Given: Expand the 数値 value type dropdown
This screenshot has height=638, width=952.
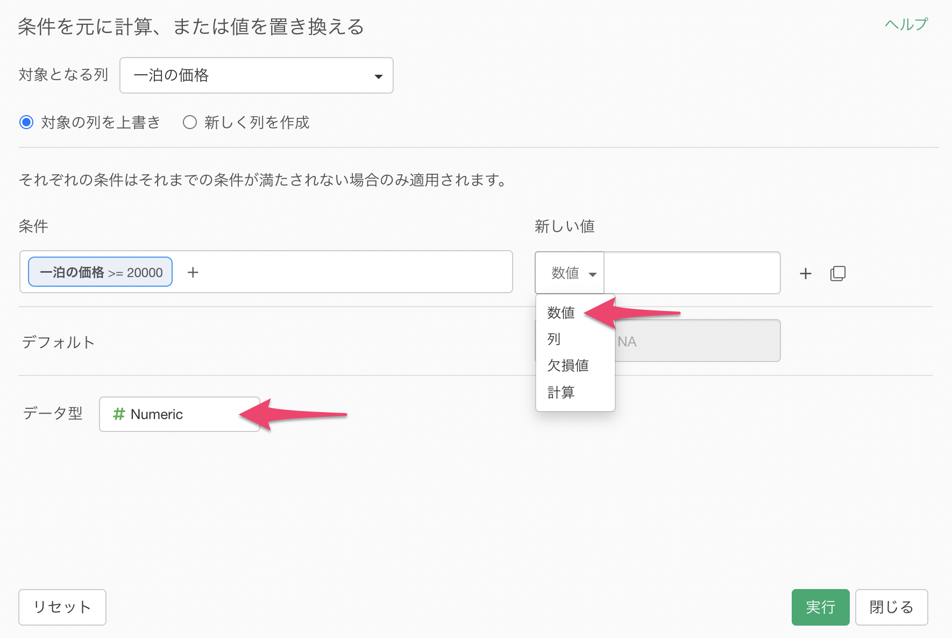Looking at the screenshot, I should coord(570,273).
